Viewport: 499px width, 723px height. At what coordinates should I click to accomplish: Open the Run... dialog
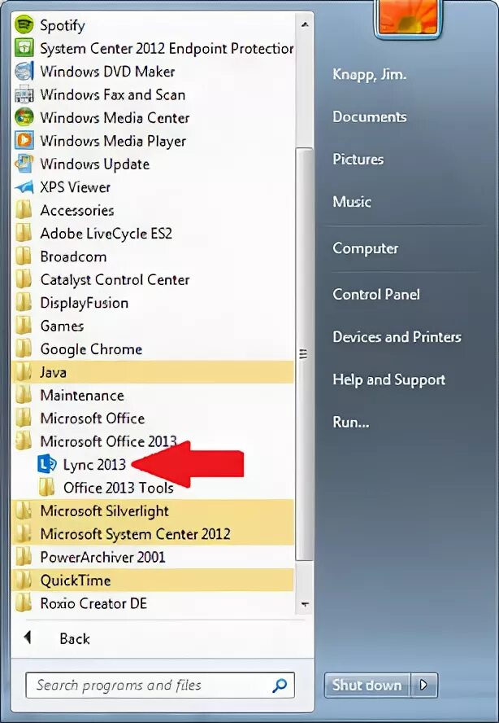pyautogui.click(x=351, y=422)
